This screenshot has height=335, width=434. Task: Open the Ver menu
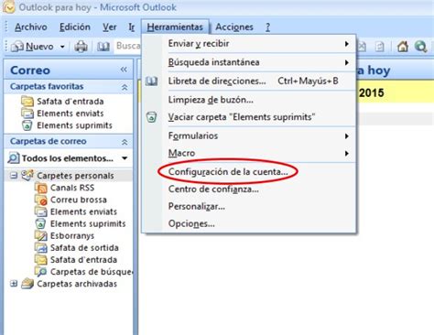coord(109,27)
